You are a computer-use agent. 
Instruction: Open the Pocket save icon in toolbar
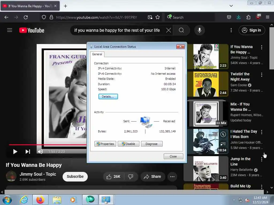point(229,17)
